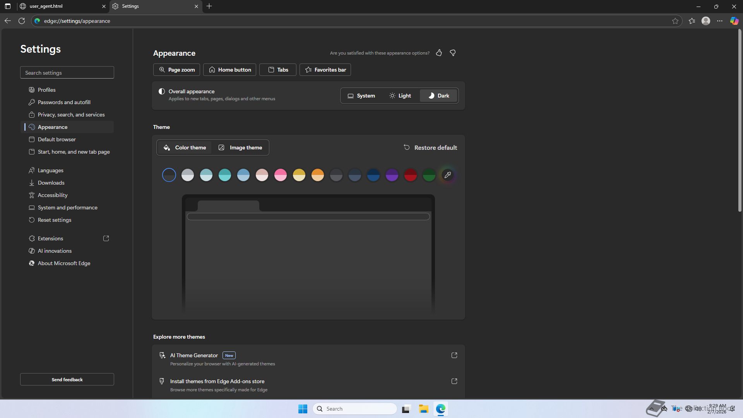Add this page to favorites star

675,21
